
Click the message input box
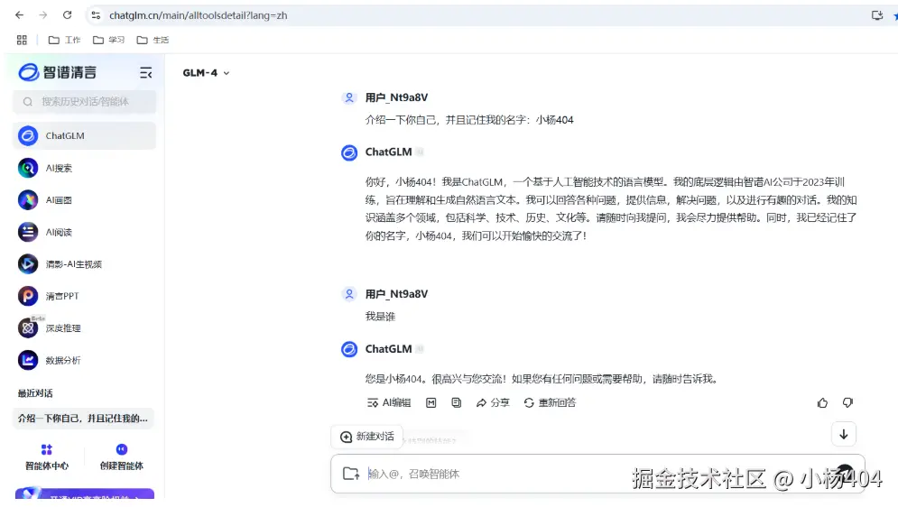597,474
